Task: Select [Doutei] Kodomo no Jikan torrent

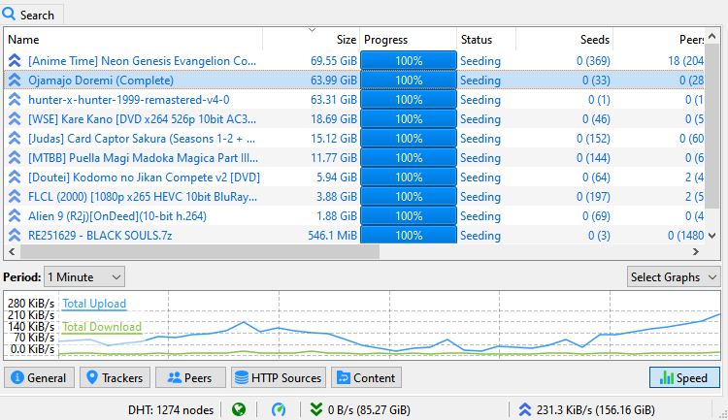Action: [144, 178]
